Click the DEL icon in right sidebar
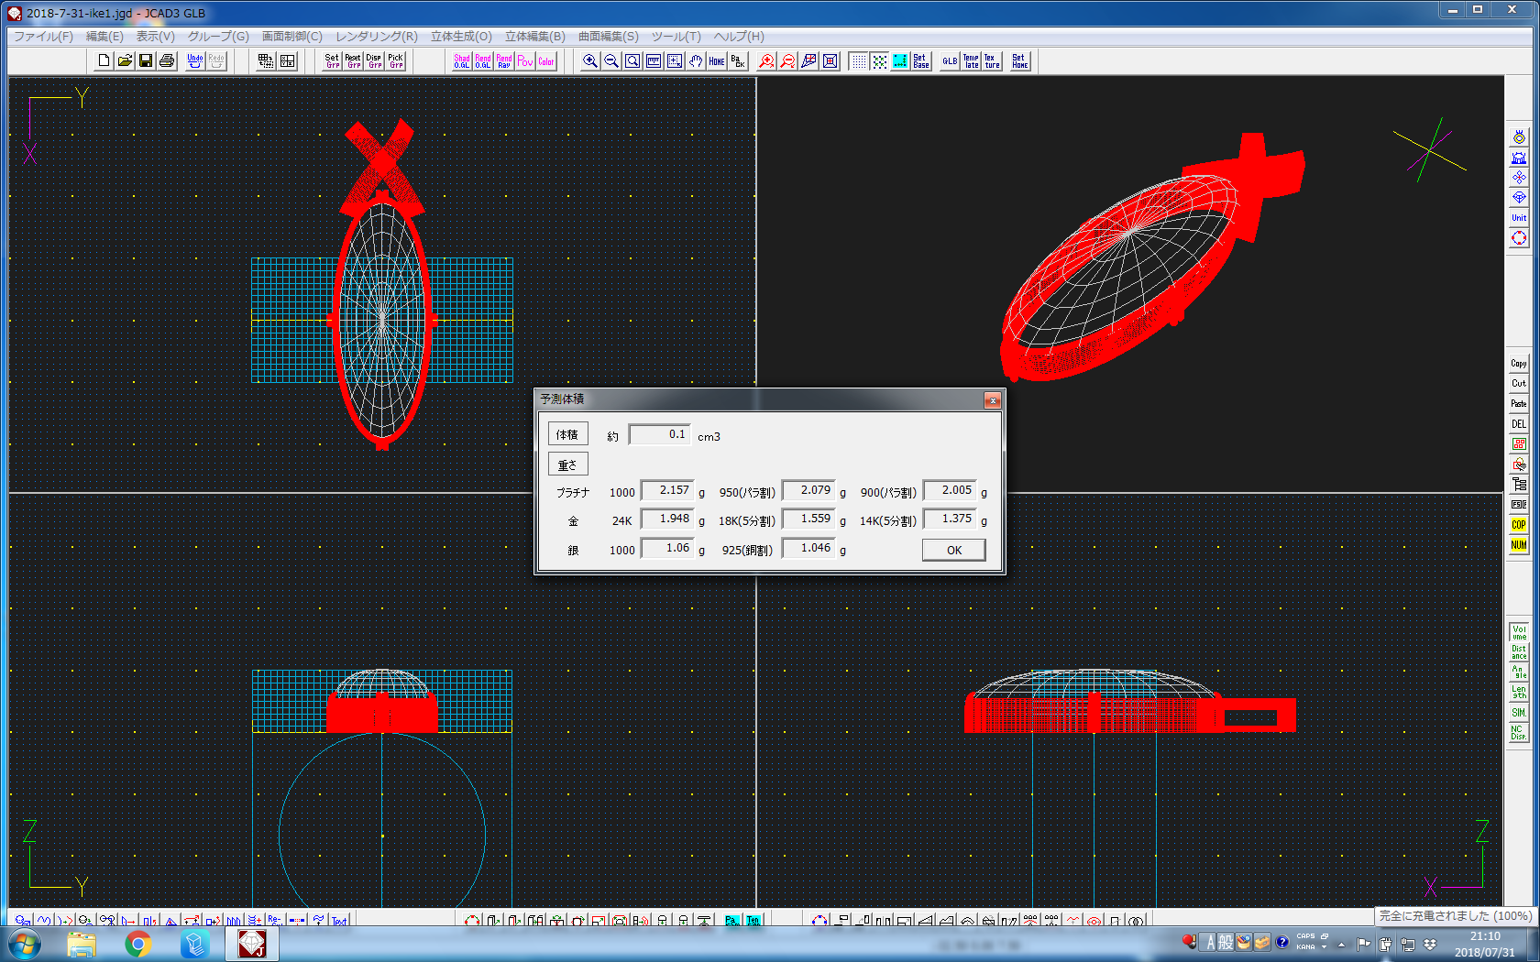The height and width of the screenshot is (962, 1540). click(x=1519, y=424)
